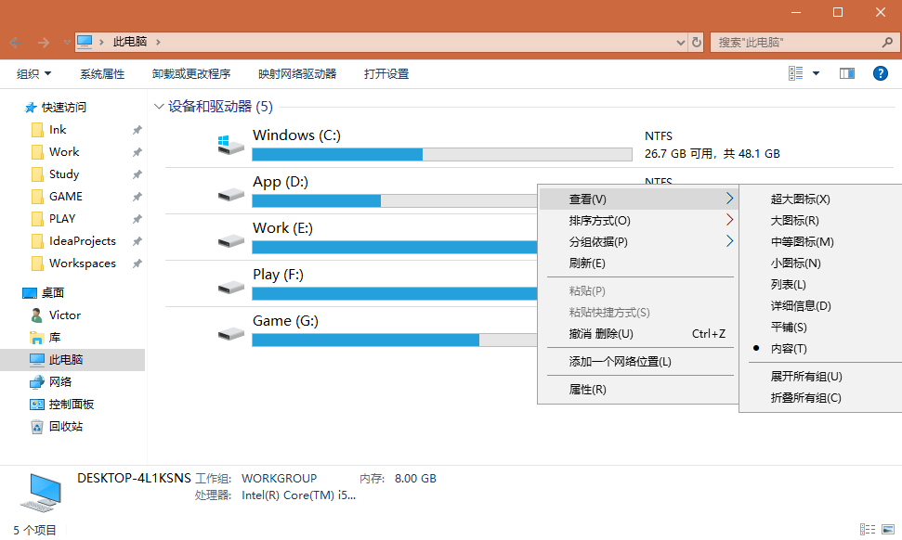Open the 组织 dropdown menu

[x=34, y=74]
